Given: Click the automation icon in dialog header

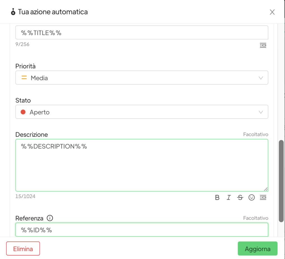Looking at the screenshot, I should click(13, 12).
